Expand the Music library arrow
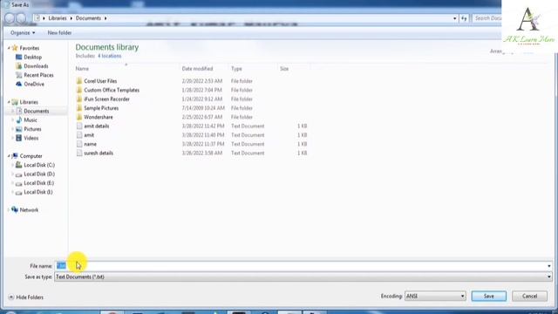The width and height of the screenshot is (558, 314). (x=13, y=120)
